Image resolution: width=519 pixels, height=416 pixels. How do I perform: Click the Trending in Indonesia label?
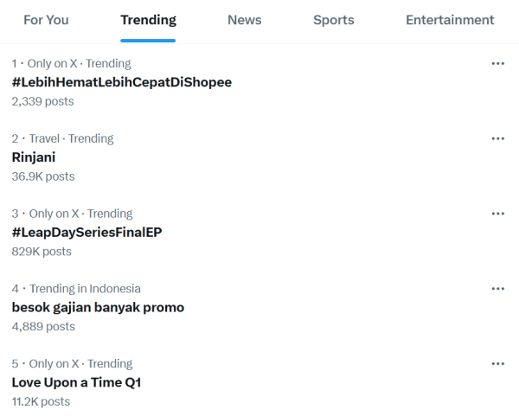tap(85, 289)
